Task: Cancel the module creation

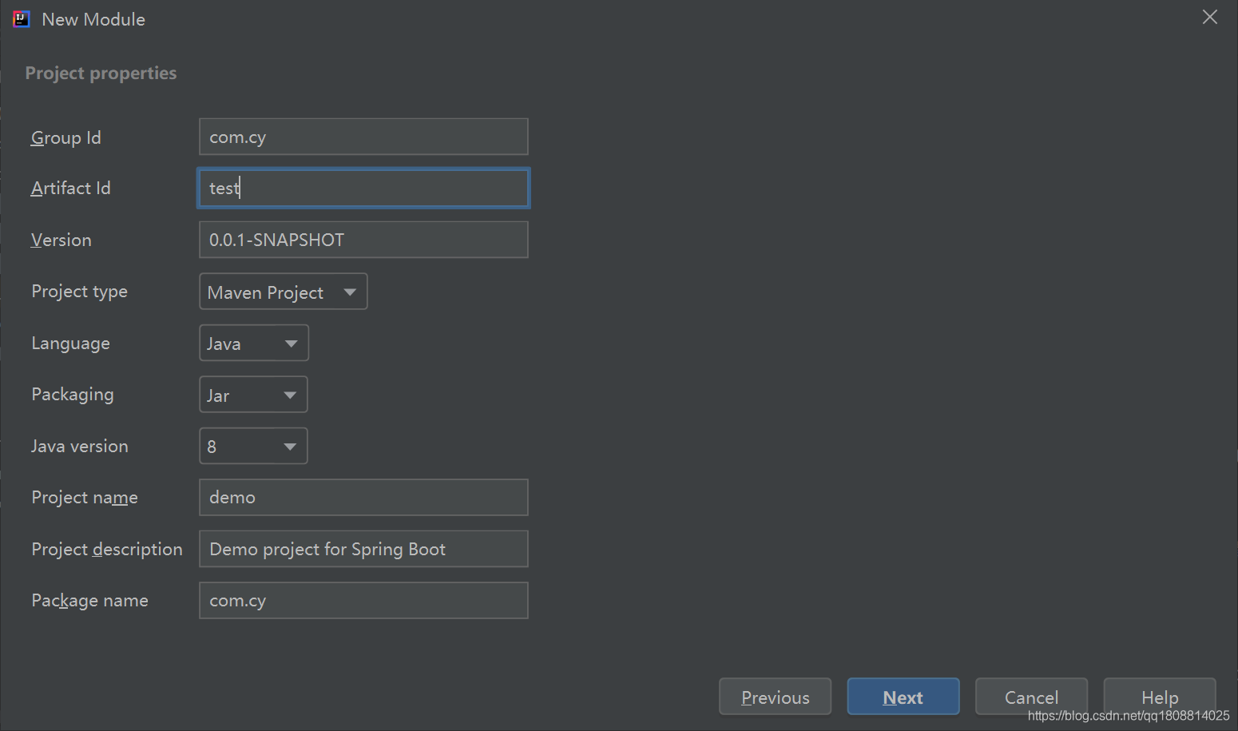Action: [x=1031, y=697]
